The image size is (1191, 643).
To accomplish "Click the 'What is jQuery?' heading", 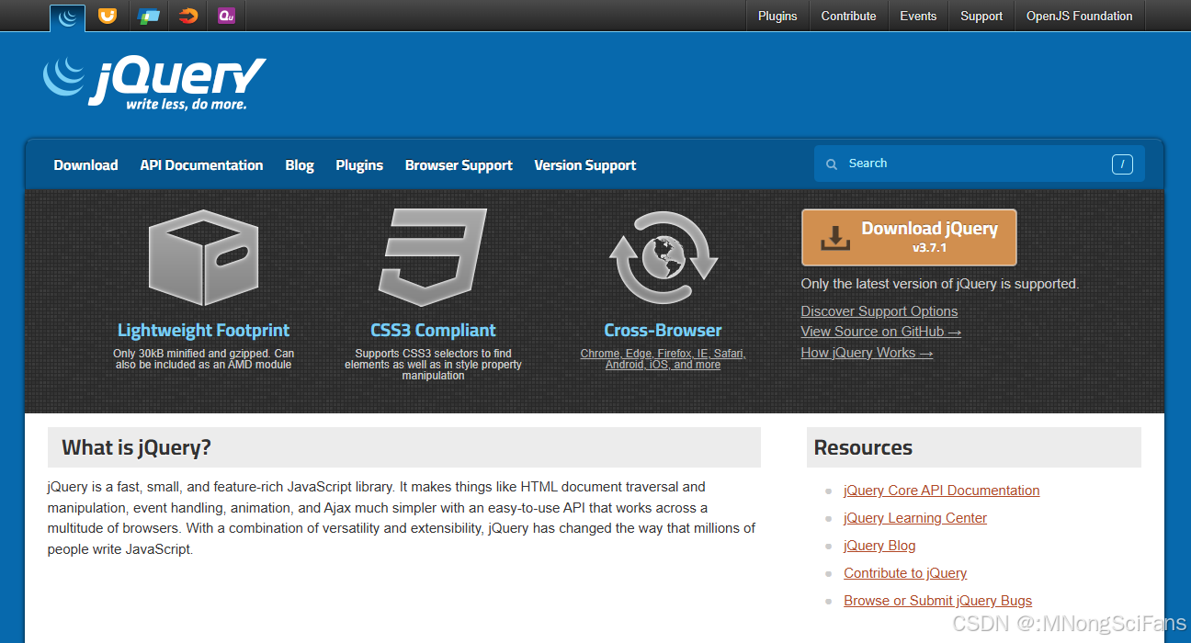I will (136, 448).
